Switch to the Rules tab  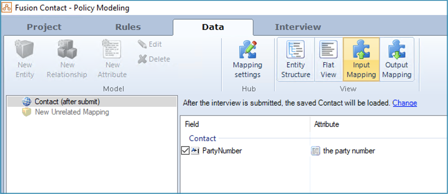(128, 27)
